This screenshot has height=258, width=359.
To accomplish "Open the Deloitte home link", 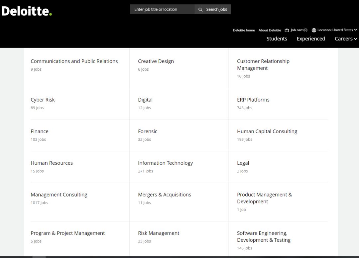I will click(244, 30).
